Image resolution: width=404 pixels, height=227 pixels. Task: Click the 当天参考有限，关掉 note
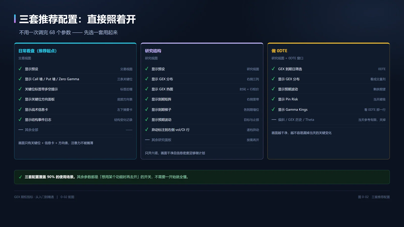pos(372,120)
